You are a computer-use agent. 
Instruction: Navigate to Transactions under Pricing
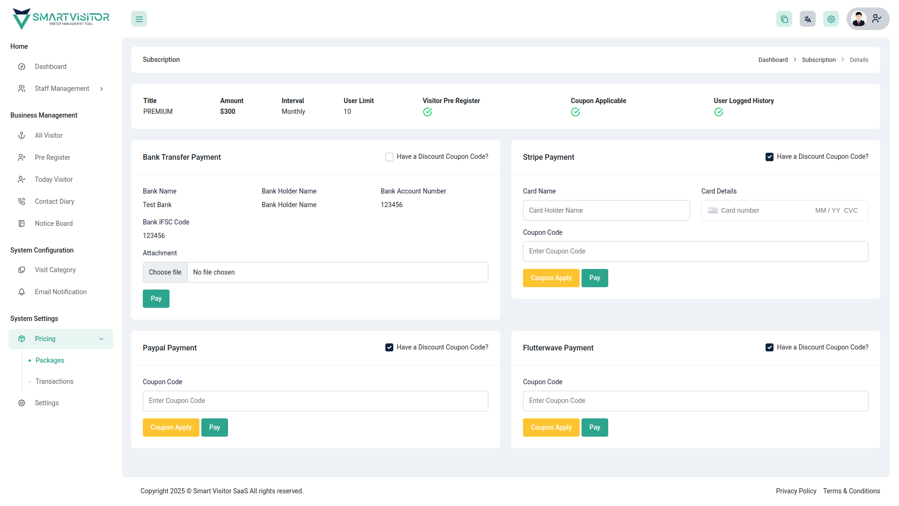54,381
